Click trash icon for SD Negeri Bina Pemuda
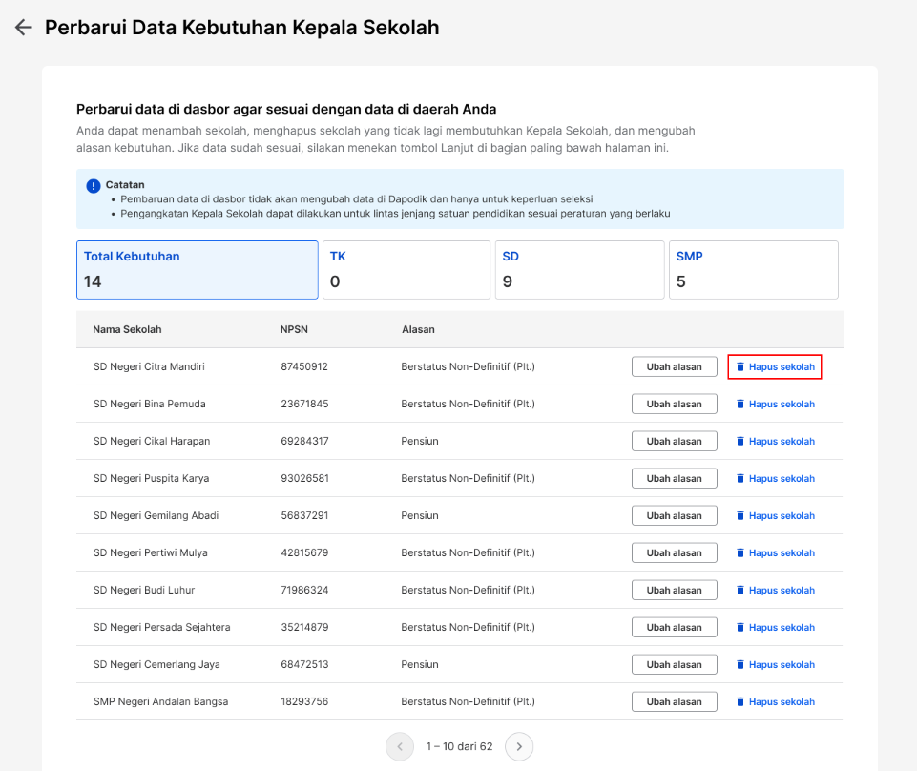Image resolution: width=917 pixels, height=771 pixels. click(740, 405)
